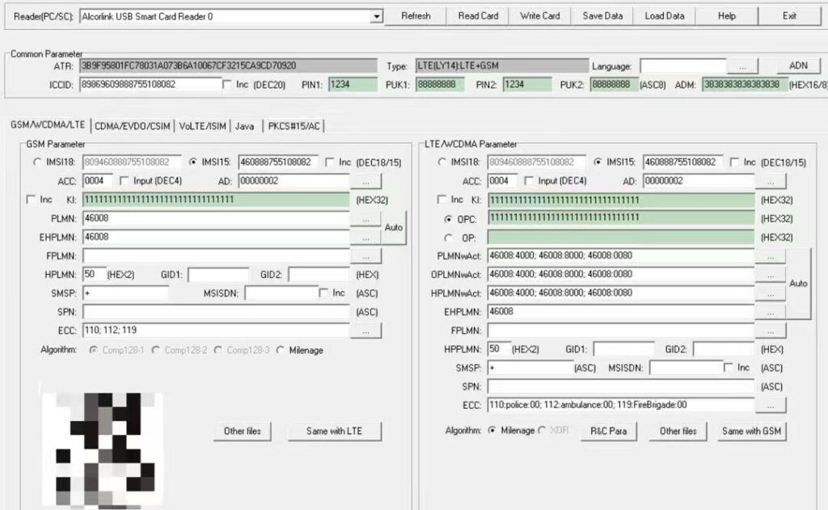Click the Same with GSM button

pos(750,431)
